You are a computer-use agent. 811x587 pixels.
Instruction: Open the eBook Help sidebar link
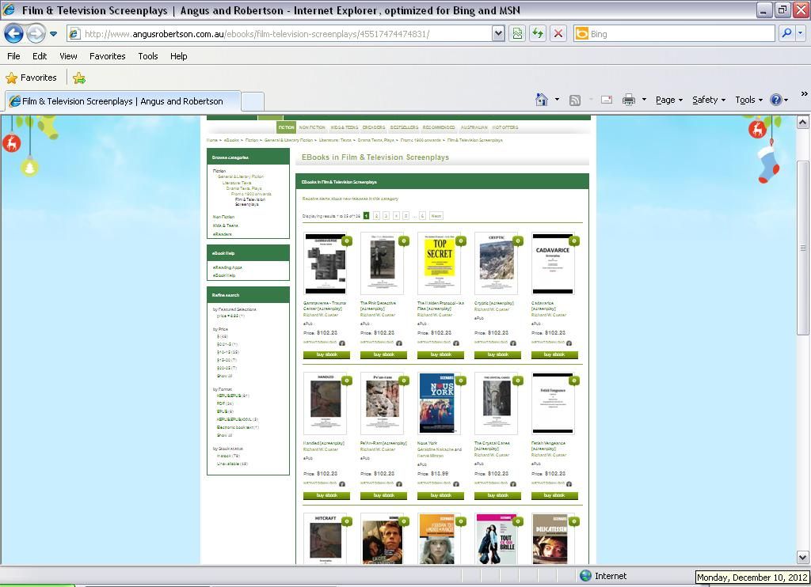coord(224,275)
